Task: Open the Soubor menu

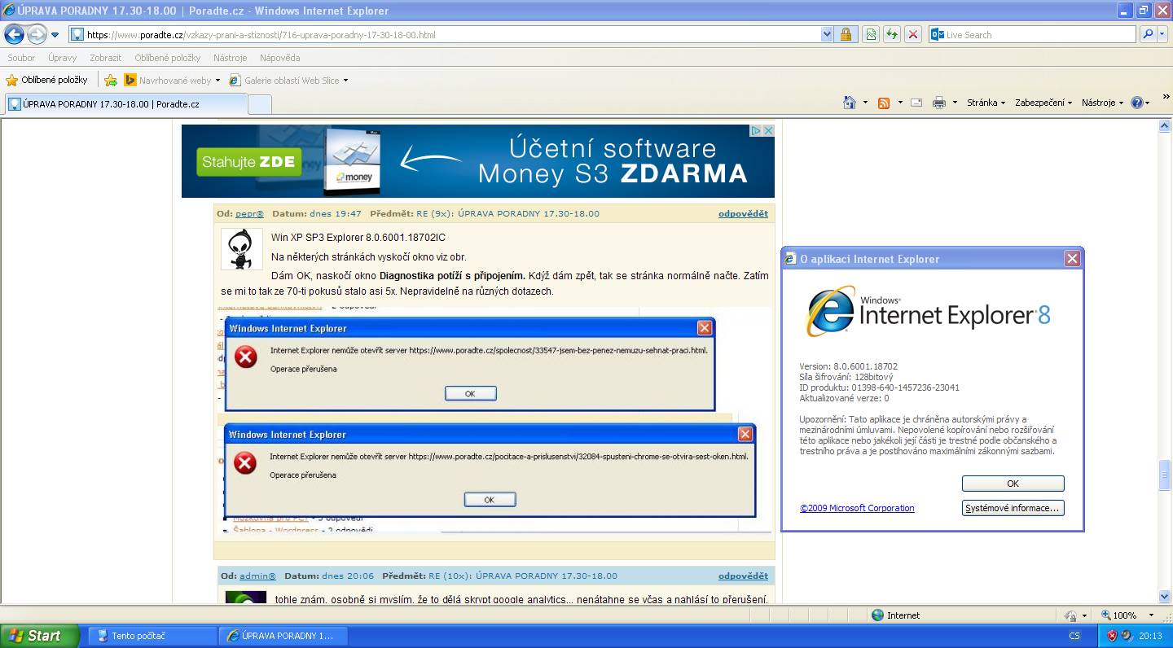Action: click(22, 58)
